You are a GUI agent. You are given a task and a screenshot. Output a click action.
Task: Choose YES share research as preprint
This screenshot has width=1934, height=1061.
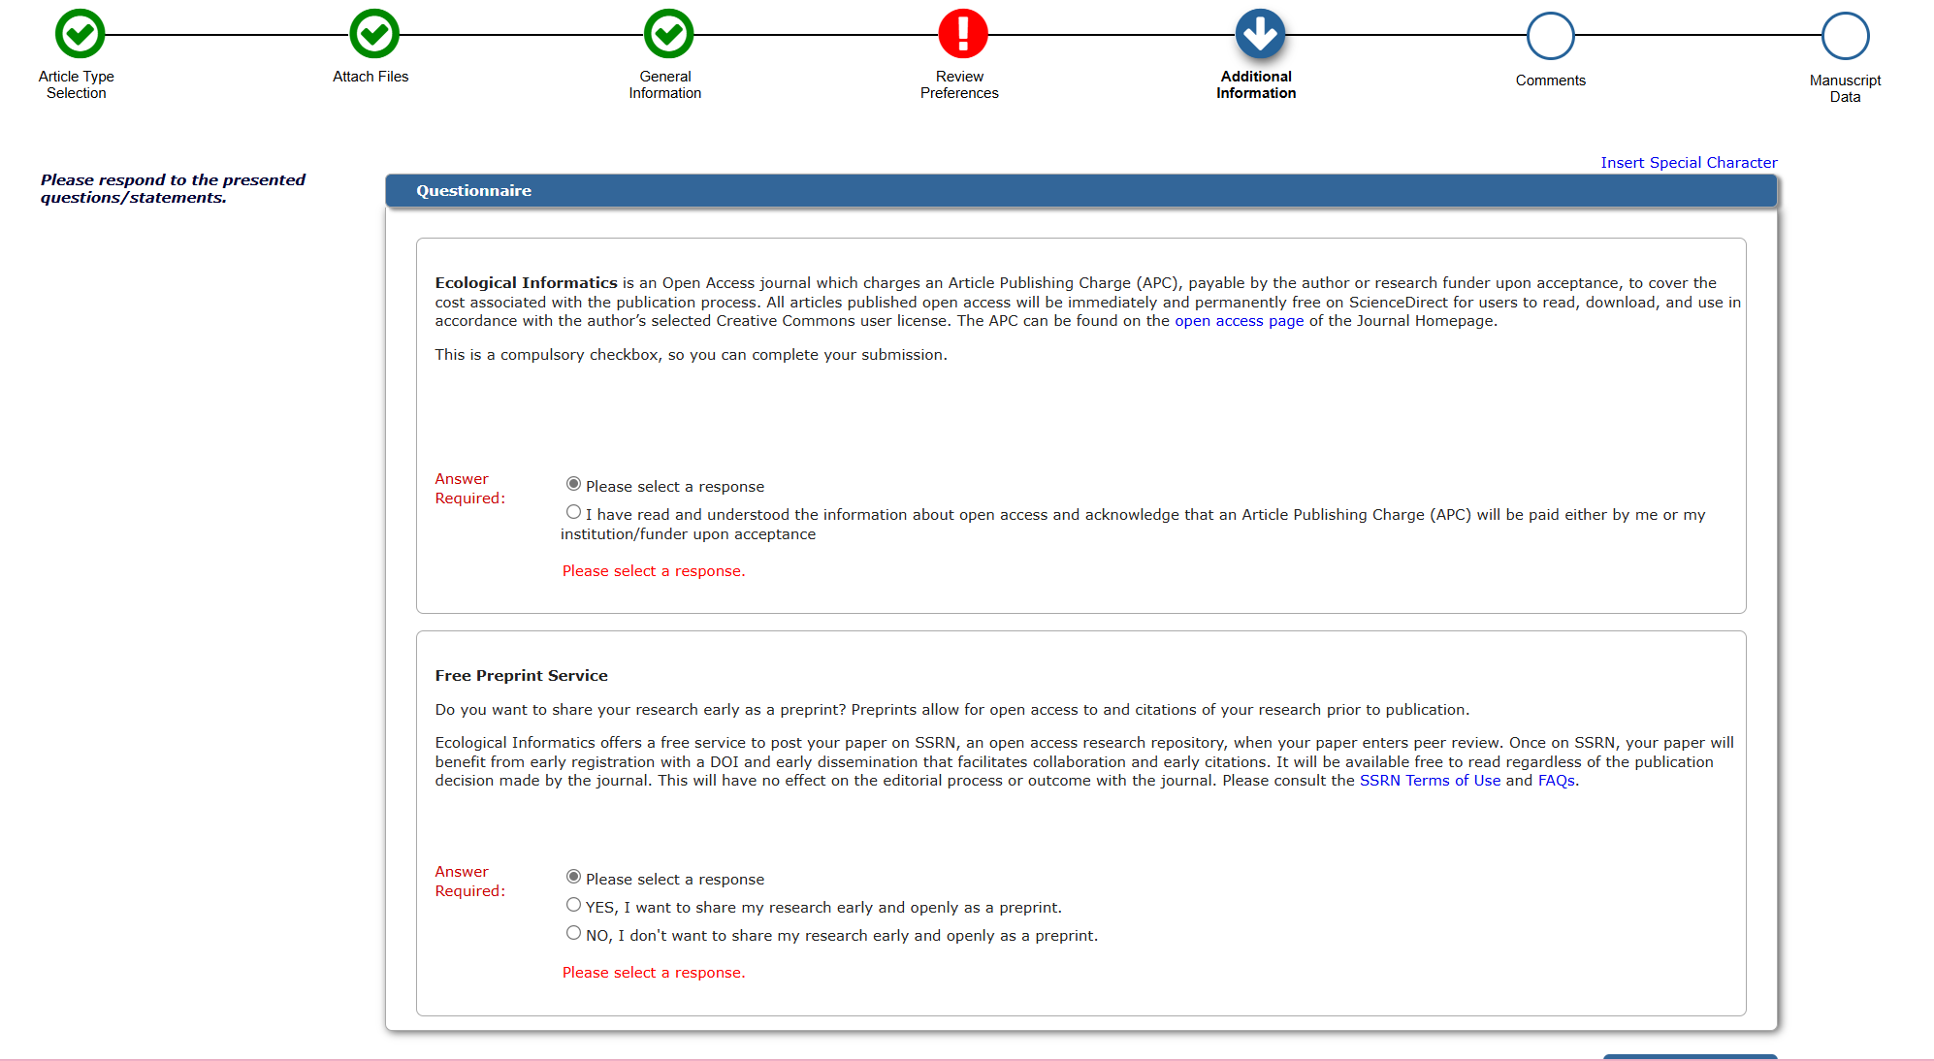tap(573, 906)
